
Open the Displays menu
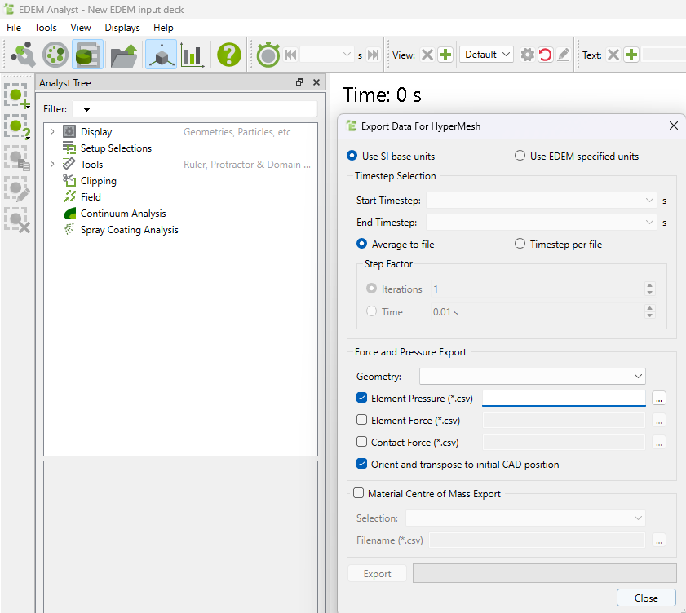[x=122, y=28]
